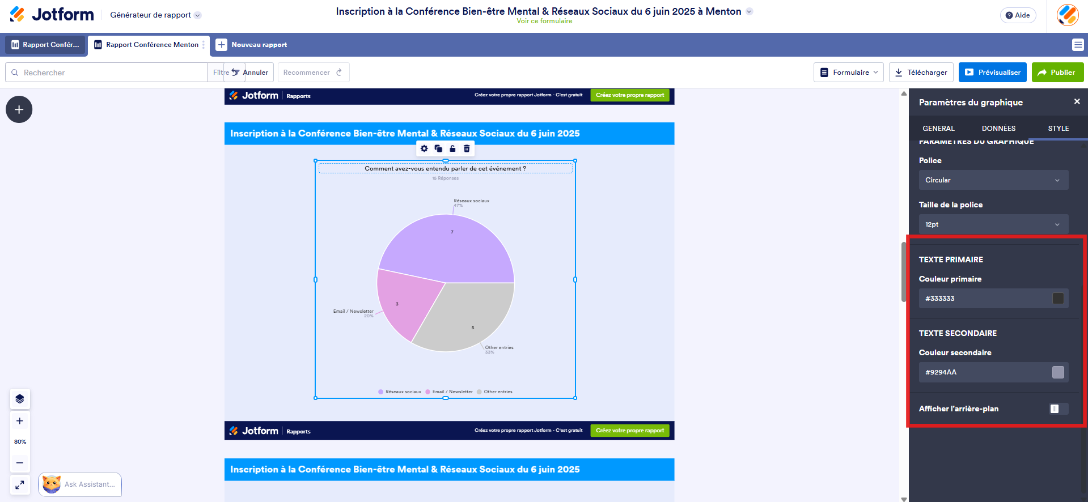Open Ask Assistant chat
The height and width of the screenshot is (502, 1088).
[80, 484]
